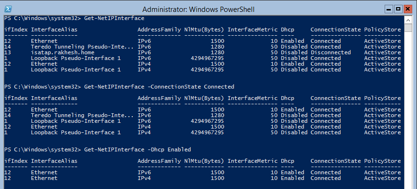Maximize the PowerShell window
This screenshot has width=417, height=189.
[x=398, y=9]
